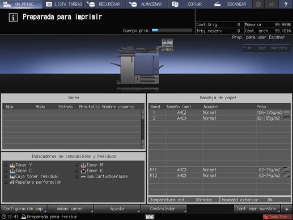Click the information icon beside status message
Screen dimensions: 293x220
point(13,18)
